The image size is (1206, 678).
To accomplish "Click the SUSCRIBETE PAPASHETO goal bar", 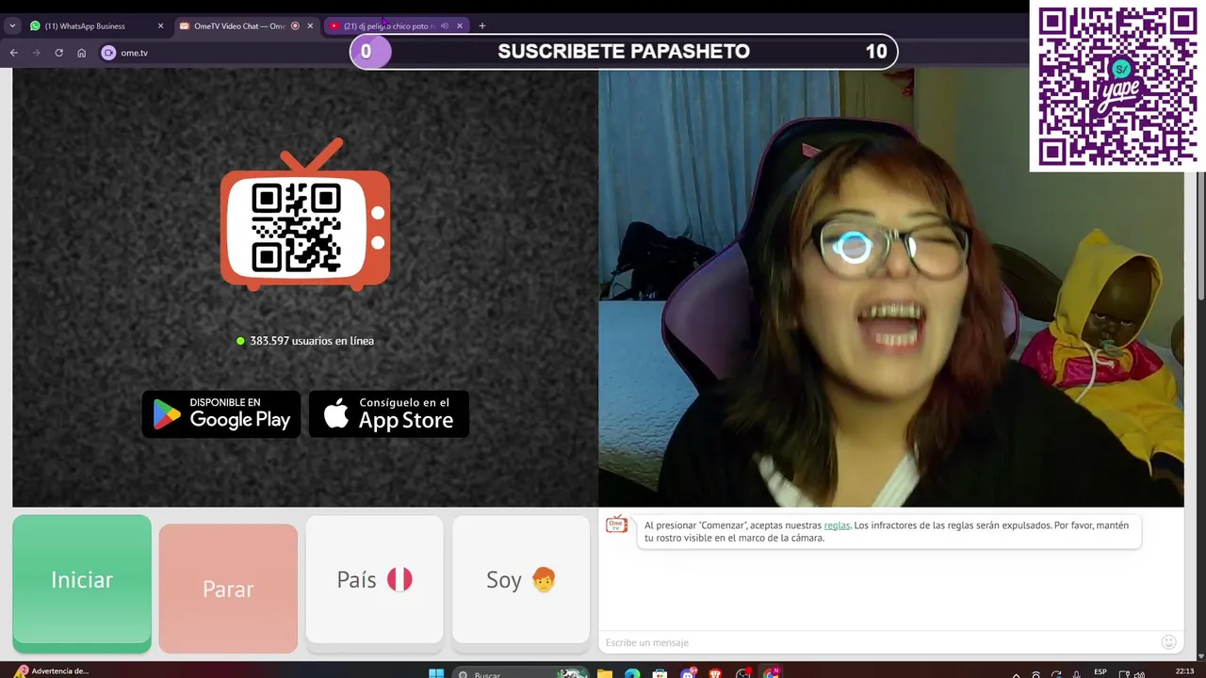I will coord(624,52).
